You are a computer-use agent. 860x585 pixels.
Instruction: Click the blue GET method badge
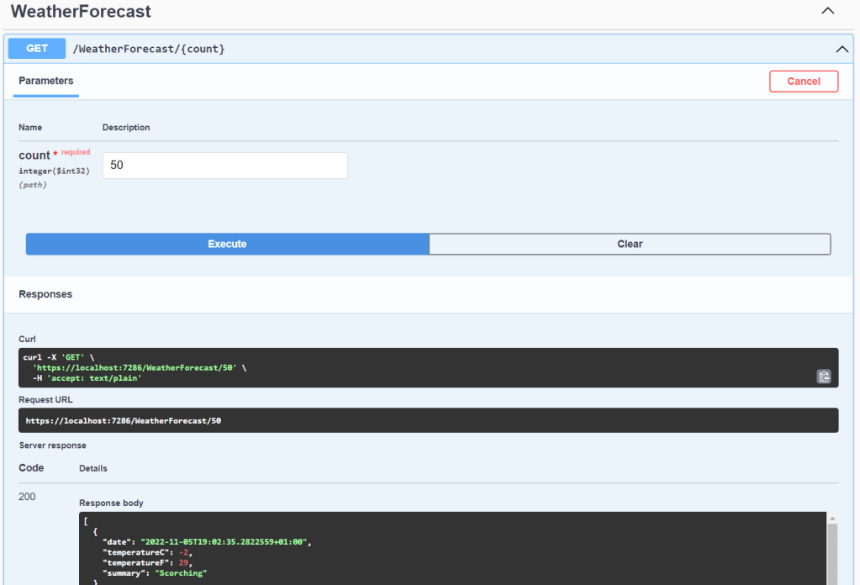pos(37,49)
